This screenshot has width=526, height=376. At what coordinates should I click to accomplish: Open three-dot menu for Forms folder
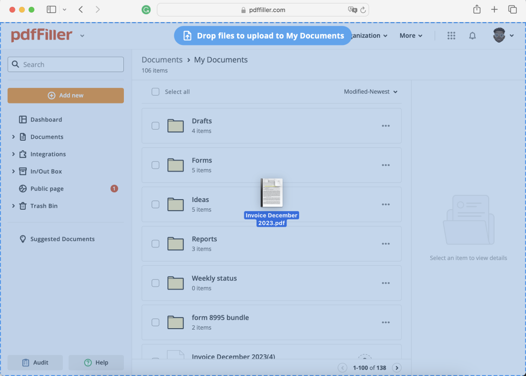386,165
